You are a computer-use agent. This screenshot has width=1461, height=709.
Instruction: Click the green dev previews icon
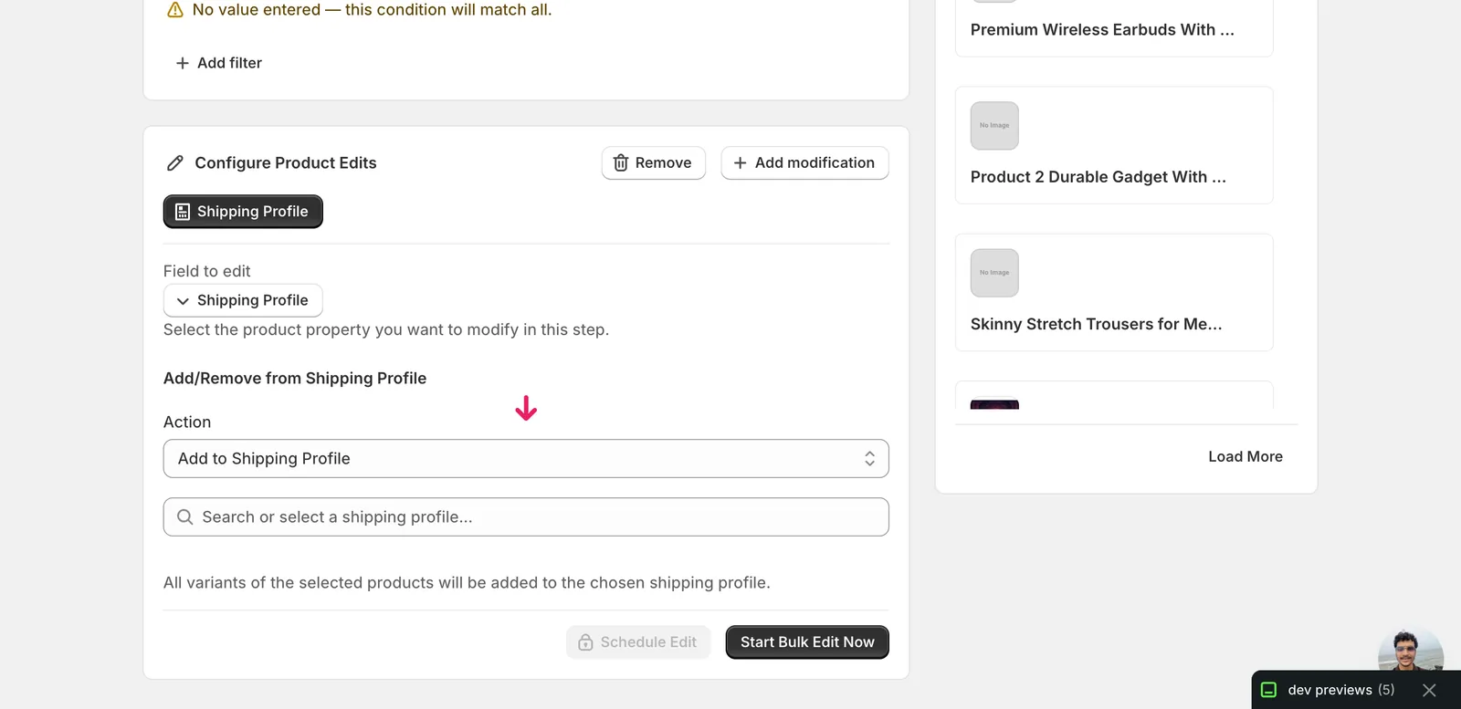pos(1268,690)
